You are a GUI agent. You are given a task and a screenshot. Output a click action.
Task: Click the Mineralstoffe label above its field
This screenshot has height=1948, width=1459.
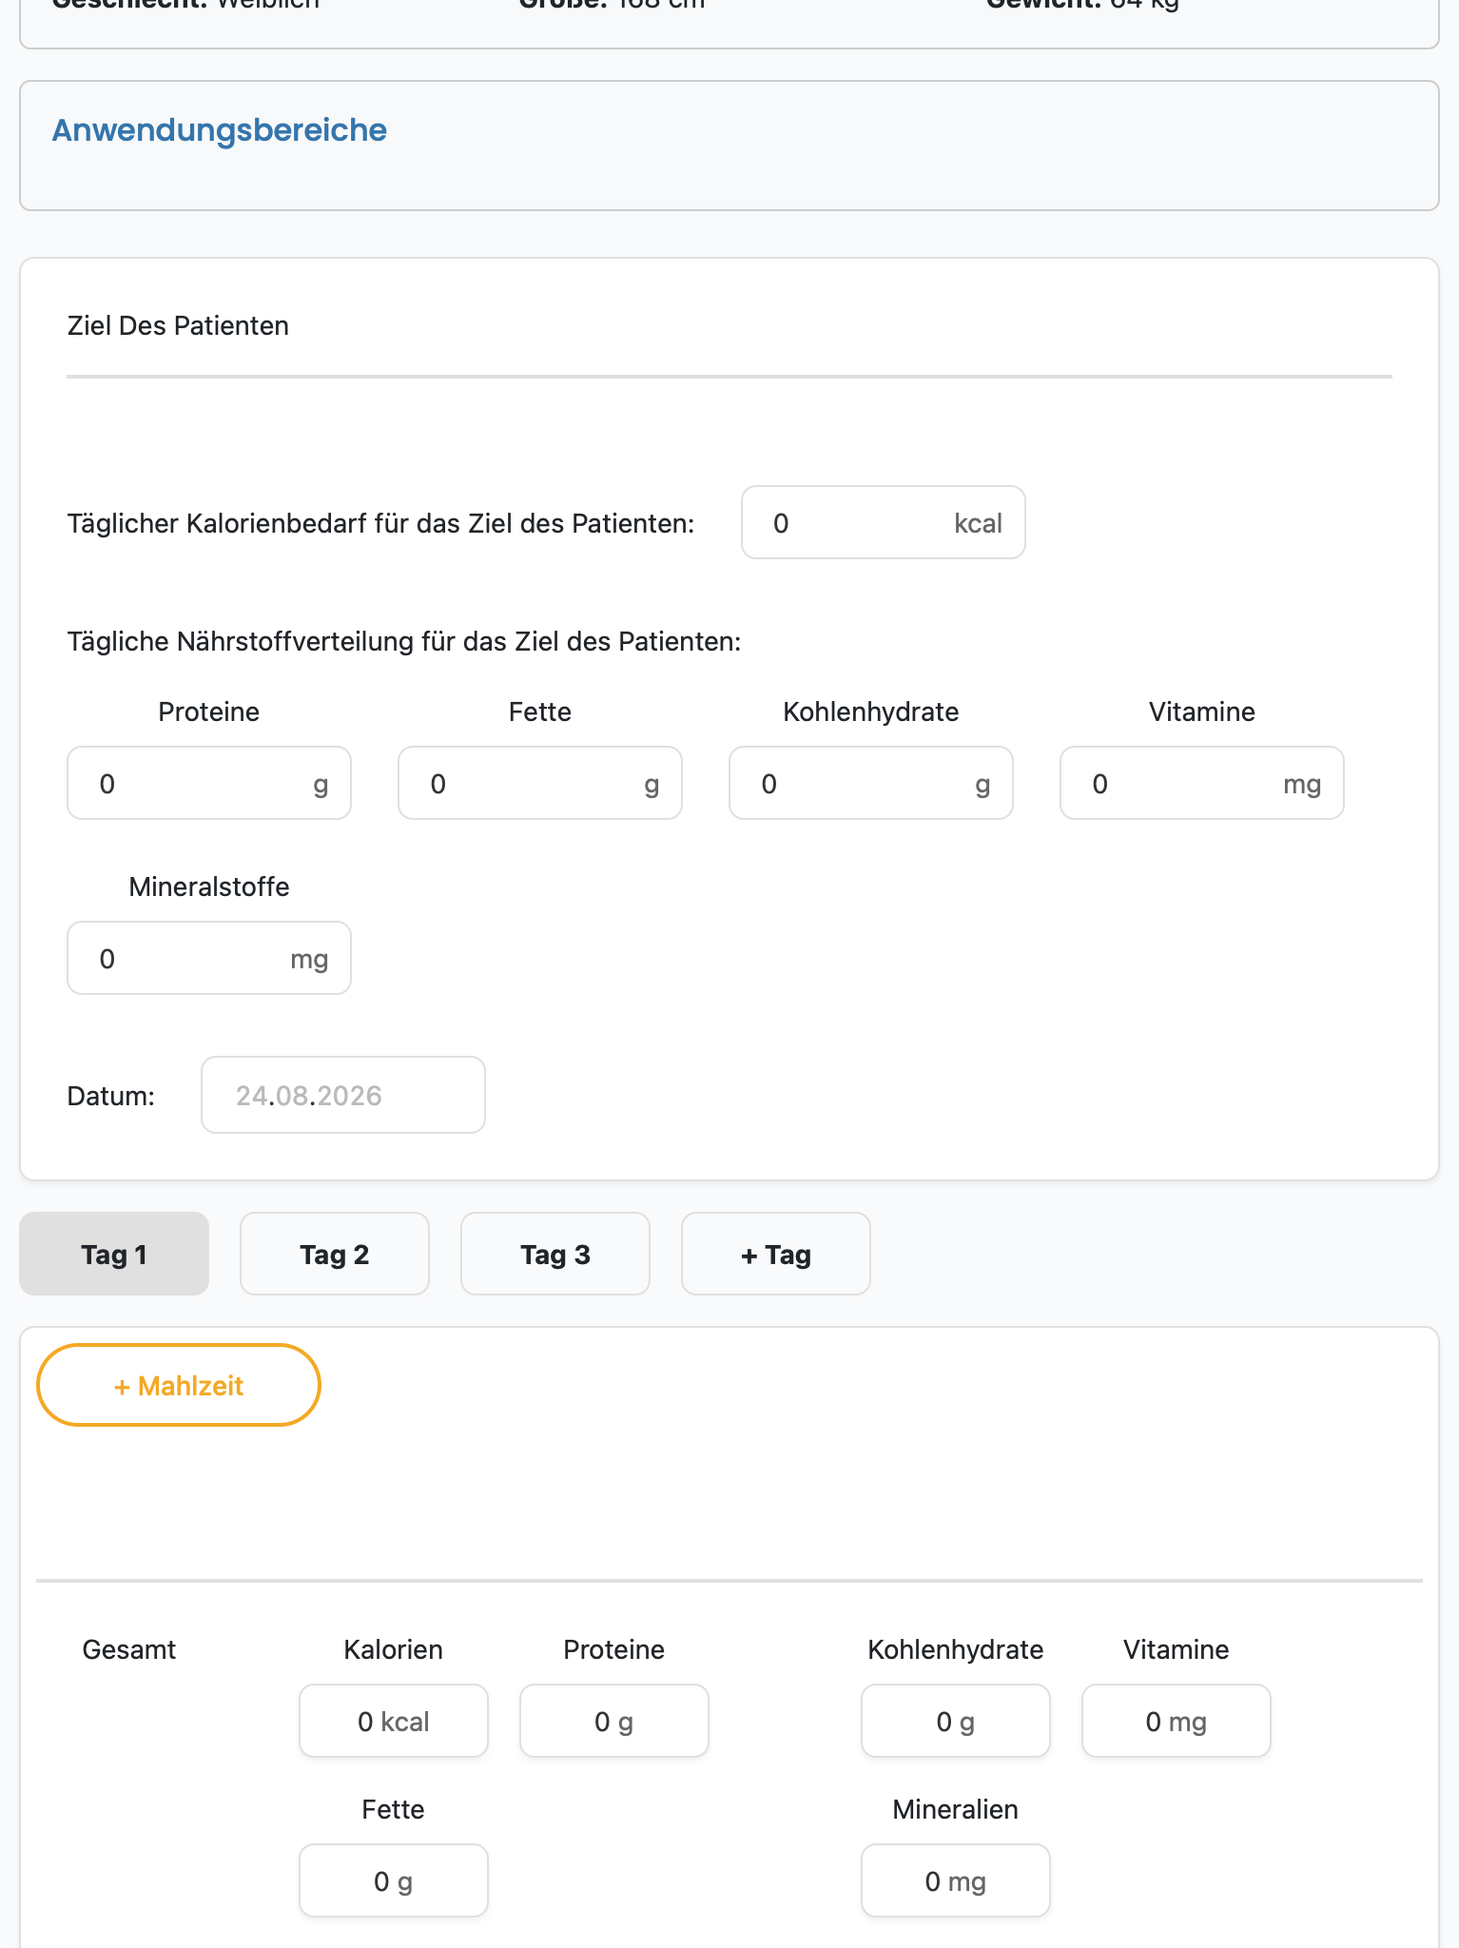coord(209,886)
